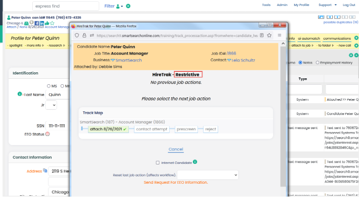359x198 pixels.
Task: Open the Firefox hamburger menu
Action: coord(279,35)
